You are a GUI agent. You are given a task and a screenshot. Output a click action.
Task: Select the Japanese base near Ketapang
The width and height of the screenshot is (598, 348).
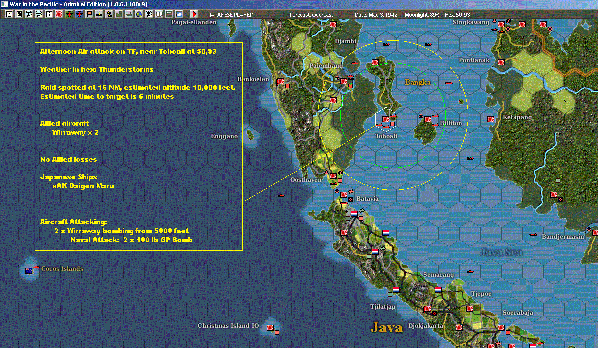491,119
